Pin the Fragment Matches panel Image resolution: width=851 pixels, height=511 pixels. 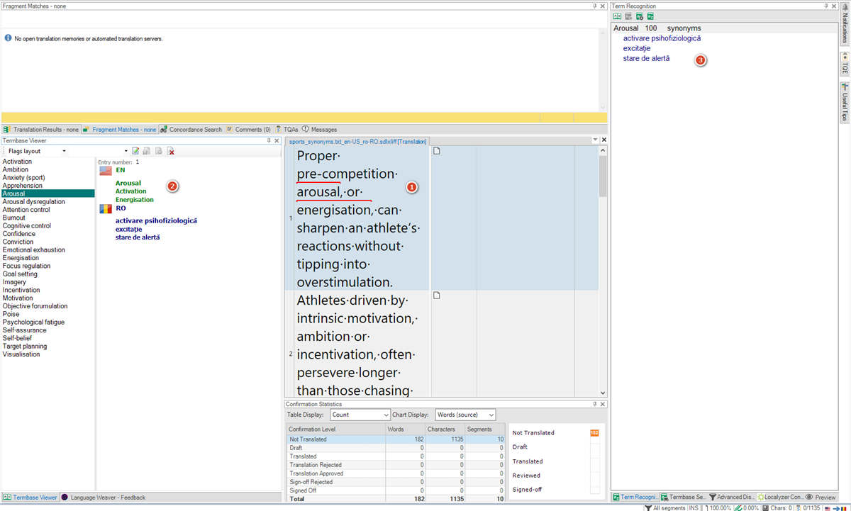pyautogui.click(x=594, y=6)
